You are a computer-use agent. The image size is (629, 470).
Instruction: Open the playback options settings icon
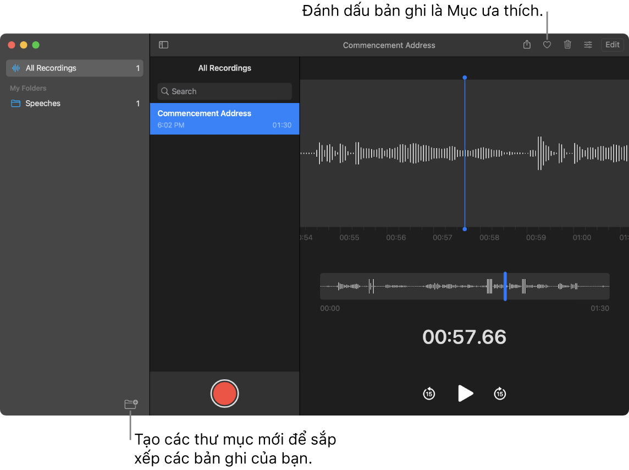(588, 45)
